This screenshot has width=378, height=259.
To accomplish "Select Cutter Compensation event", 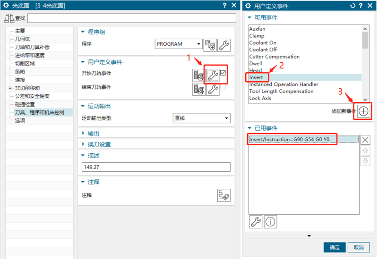I will click(275, 57).
